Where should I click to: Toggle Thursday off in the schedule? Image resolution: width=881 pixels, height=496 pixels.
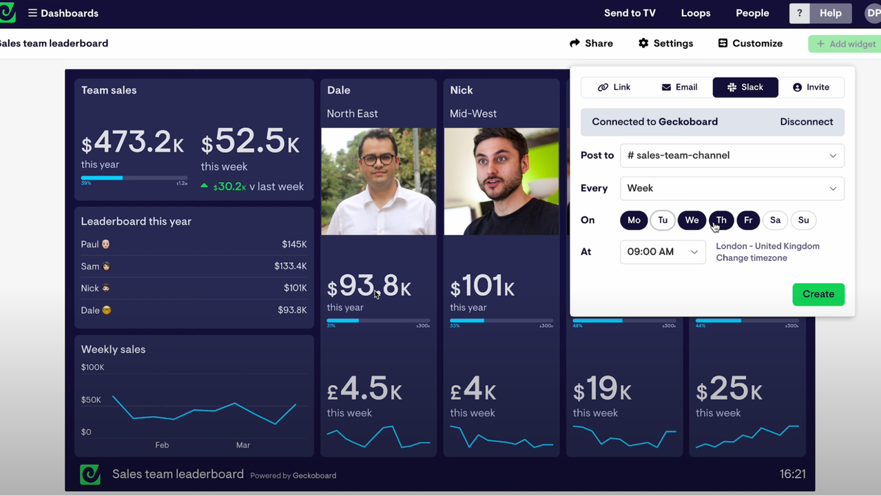pos(721,220)
